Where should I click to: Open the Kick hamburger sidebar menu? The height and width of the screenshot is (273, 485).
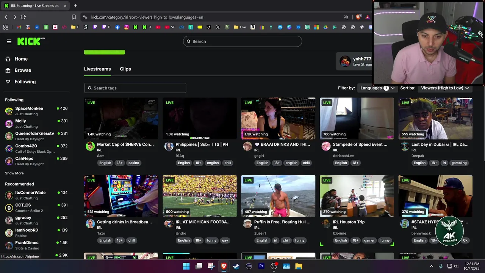[9, 41]
